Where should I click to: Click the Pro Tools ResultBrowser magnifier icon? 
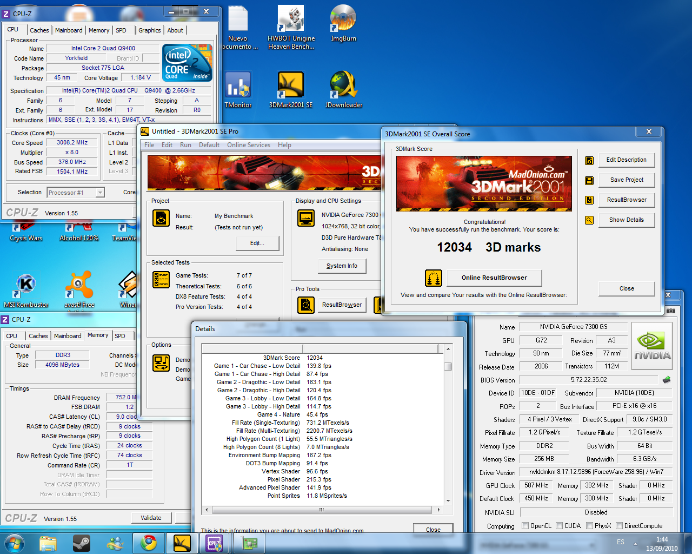coord(306,305)
